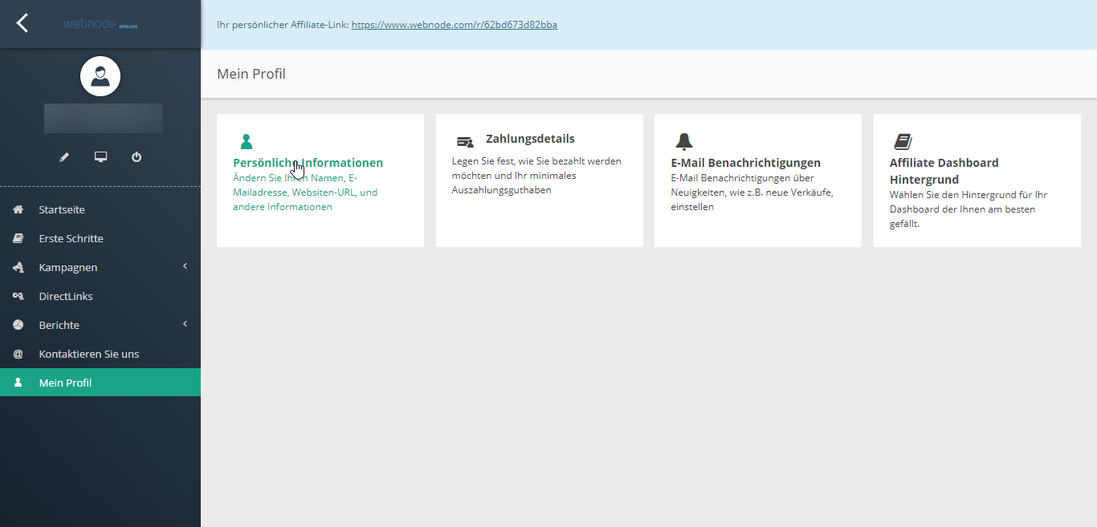Click the bell icon for E-Mail Benachrichtigungen
Viewport: 1097px width, 527px height.
(x=683, y=142)
